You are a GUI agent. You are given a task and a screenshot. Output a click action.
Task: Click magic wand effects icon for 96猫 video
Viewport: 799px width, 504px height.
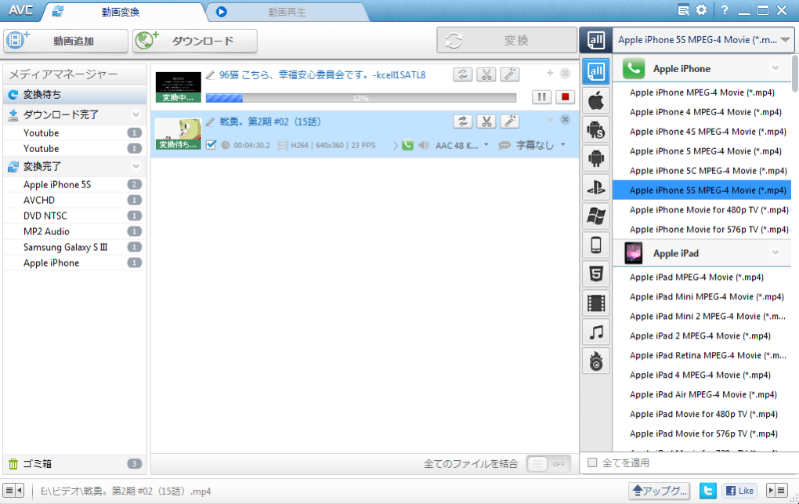tap(510, 74)
